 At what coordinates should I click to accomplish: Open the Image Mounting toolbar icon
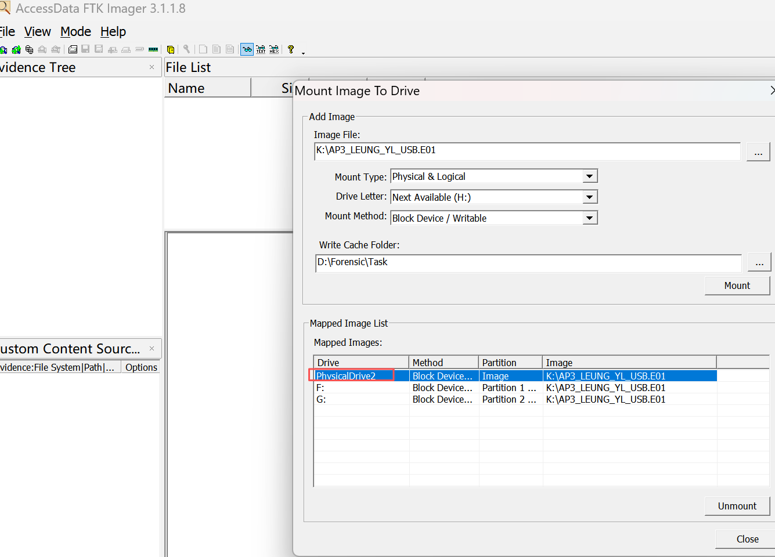point(29,50)
